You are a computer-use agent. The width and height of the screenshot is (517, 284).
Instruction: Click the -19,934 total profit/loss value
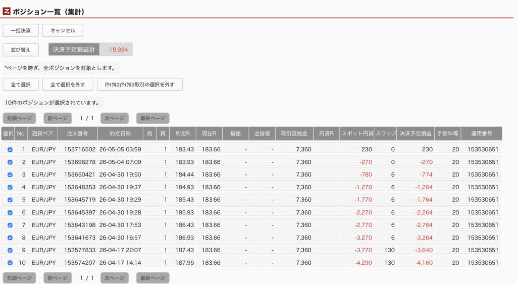[x=117, y=50]
